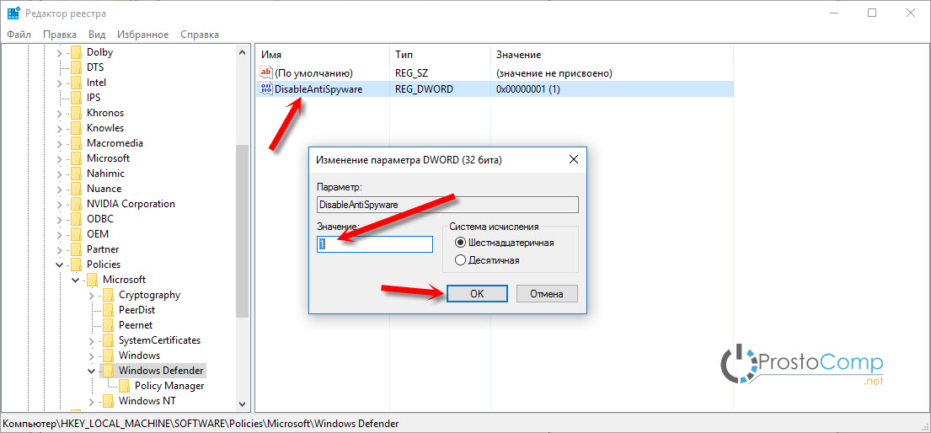Click the Cryptography folder icon
This screenshot has height=433, width=931.
pos(108,295)
